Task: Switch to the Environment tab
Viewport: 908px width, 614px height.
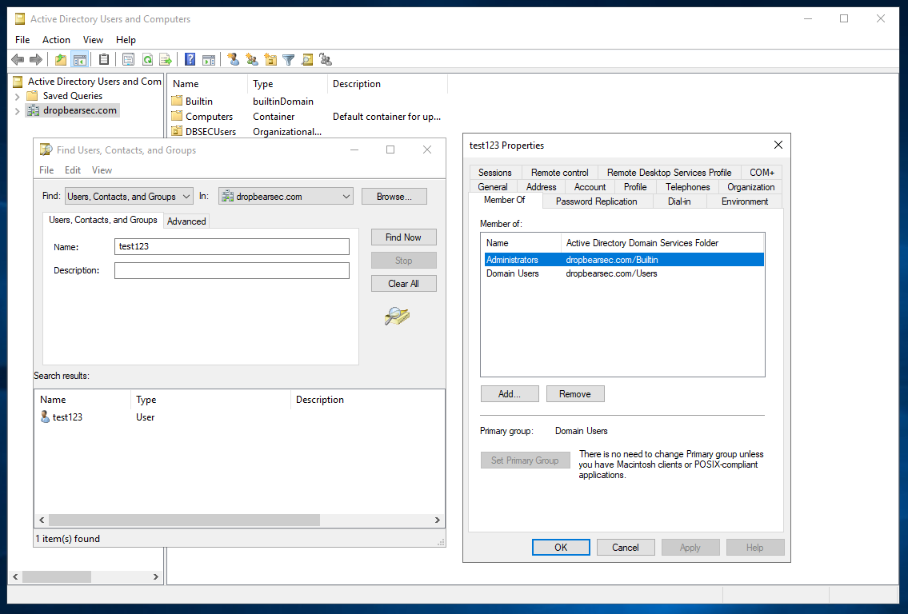Action: pyautogui.click(x=745, y=201)
